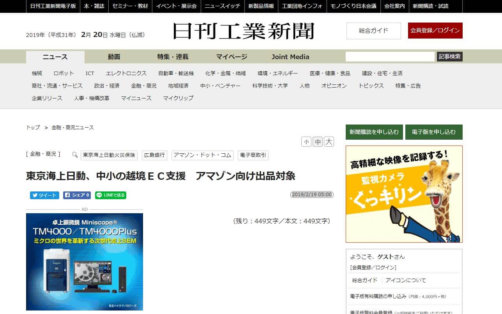Select トピックス news category
This screenshot has width=502, height=314.
[x=371, y=86]
